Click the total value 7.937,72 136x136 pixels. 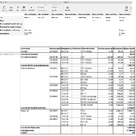pos(131,66)
